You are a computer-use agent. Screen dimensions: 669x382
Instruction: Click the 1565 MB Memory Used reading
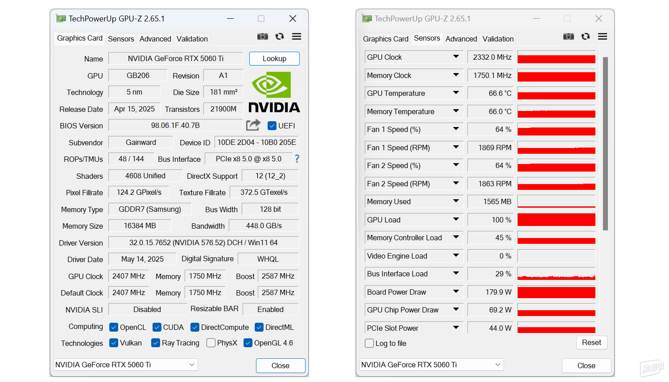click(x=491, y=201)
